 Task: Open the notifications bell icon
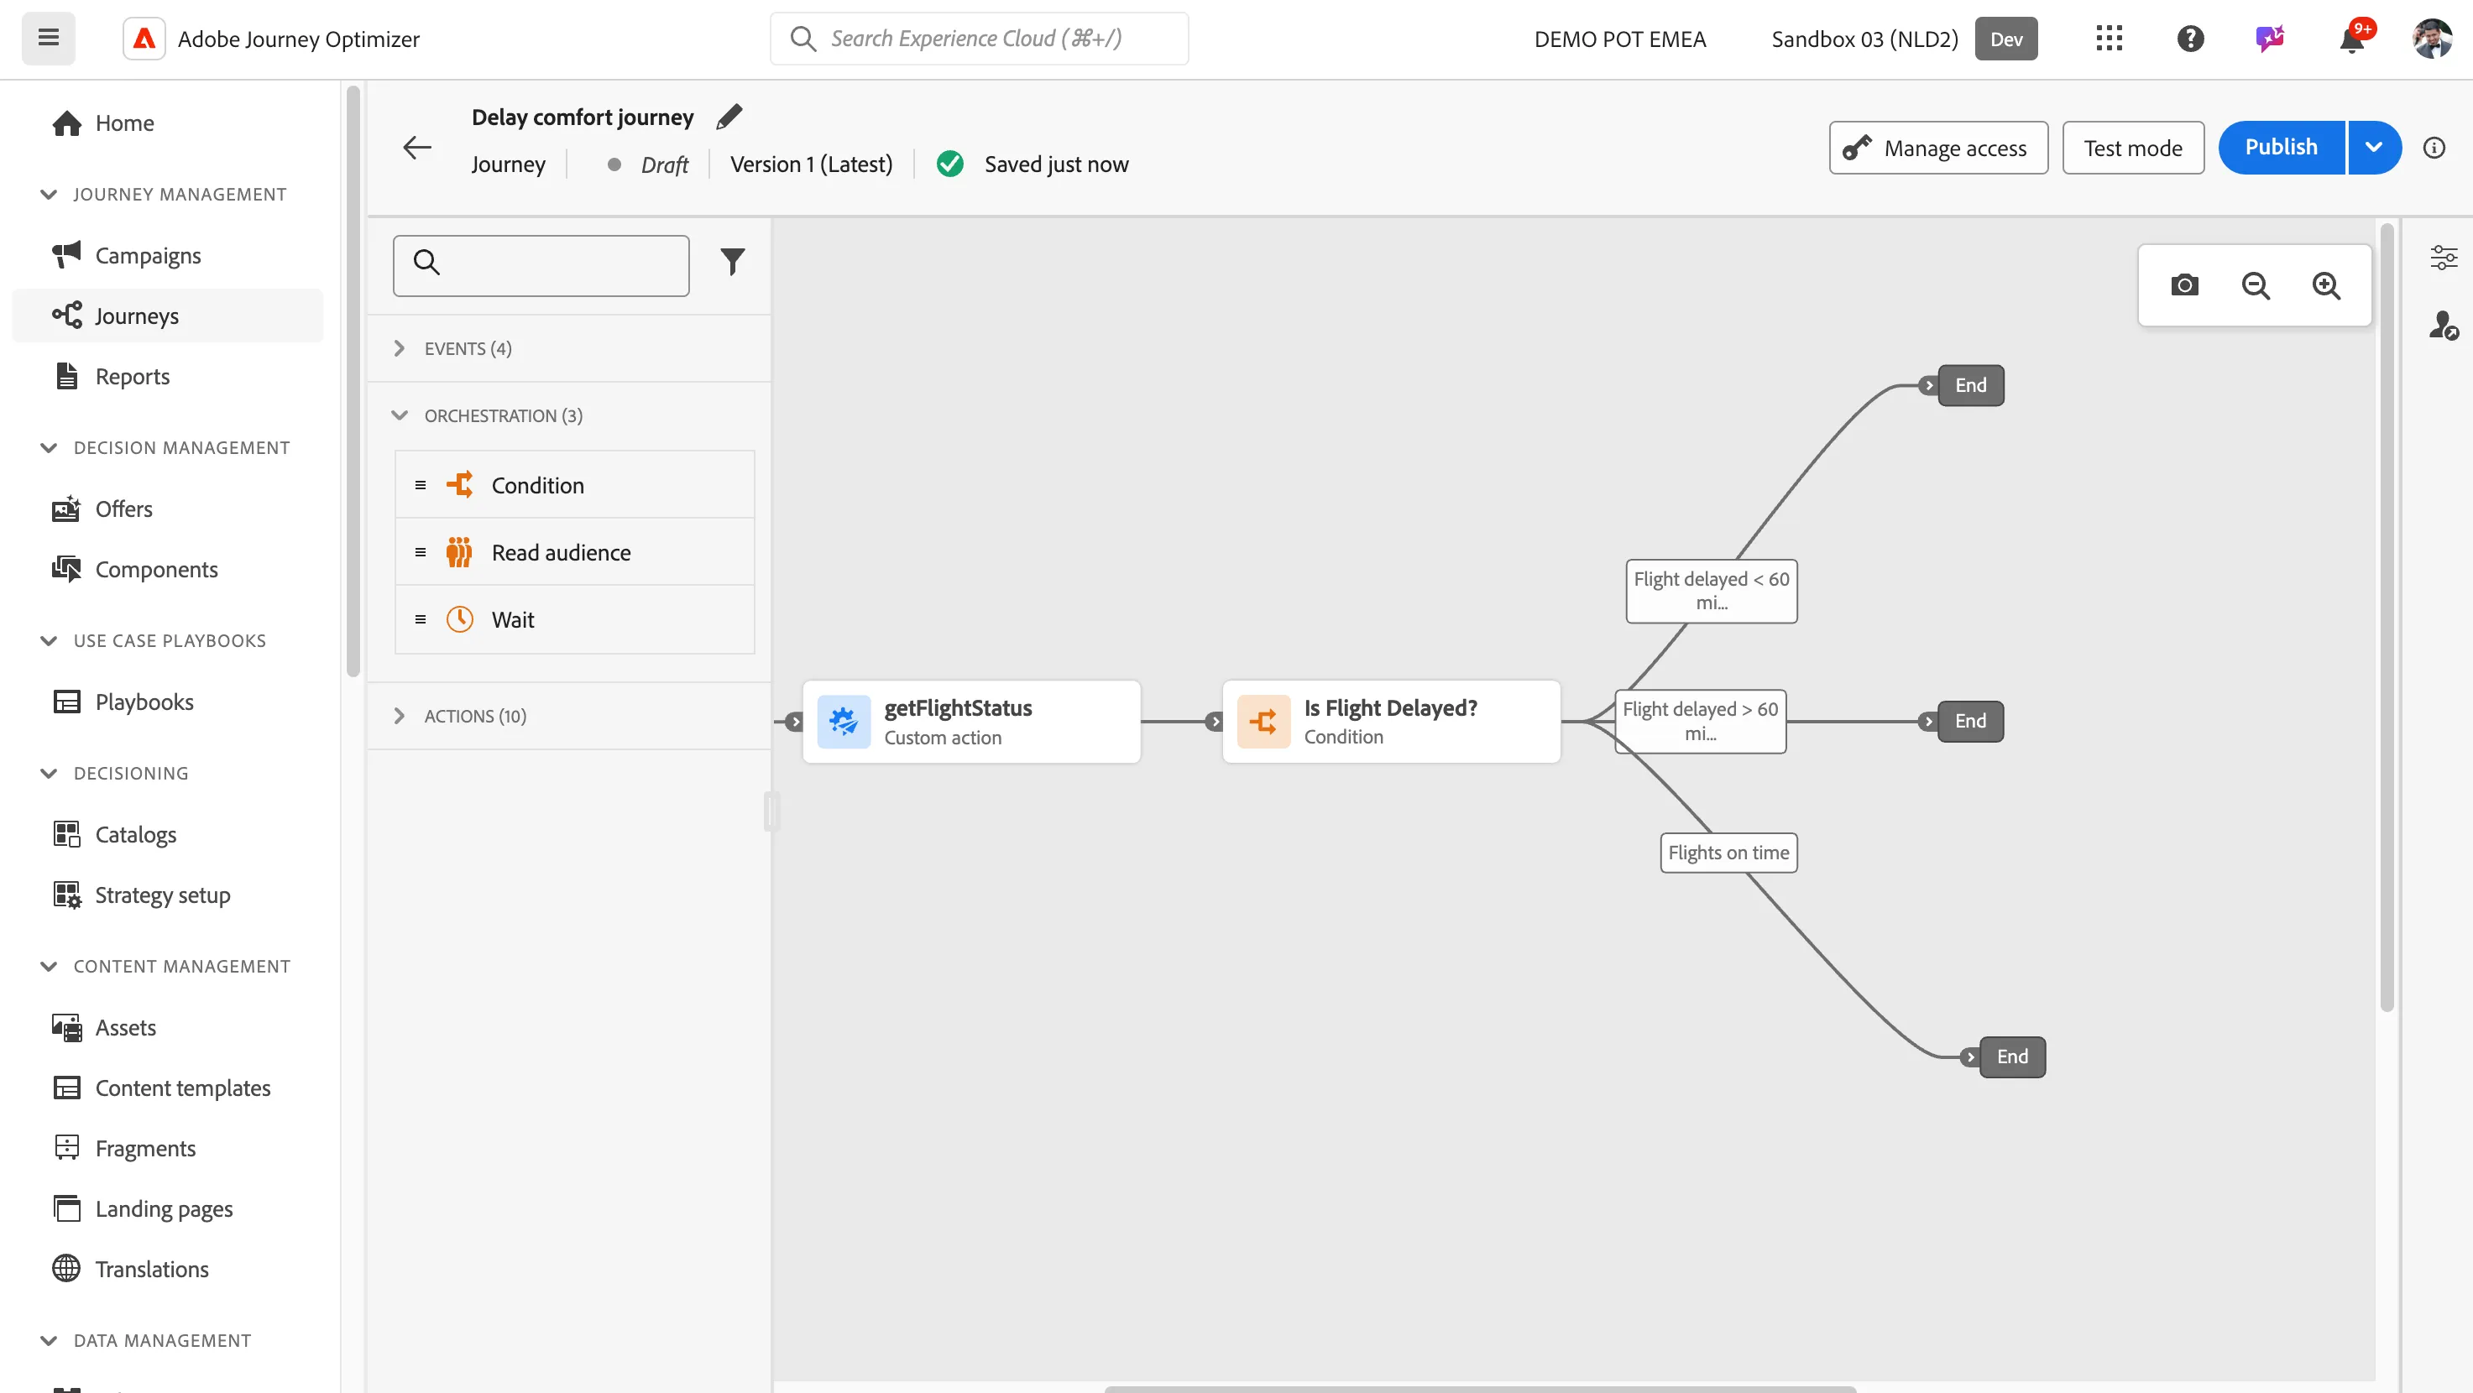(x=2352, y=39)
